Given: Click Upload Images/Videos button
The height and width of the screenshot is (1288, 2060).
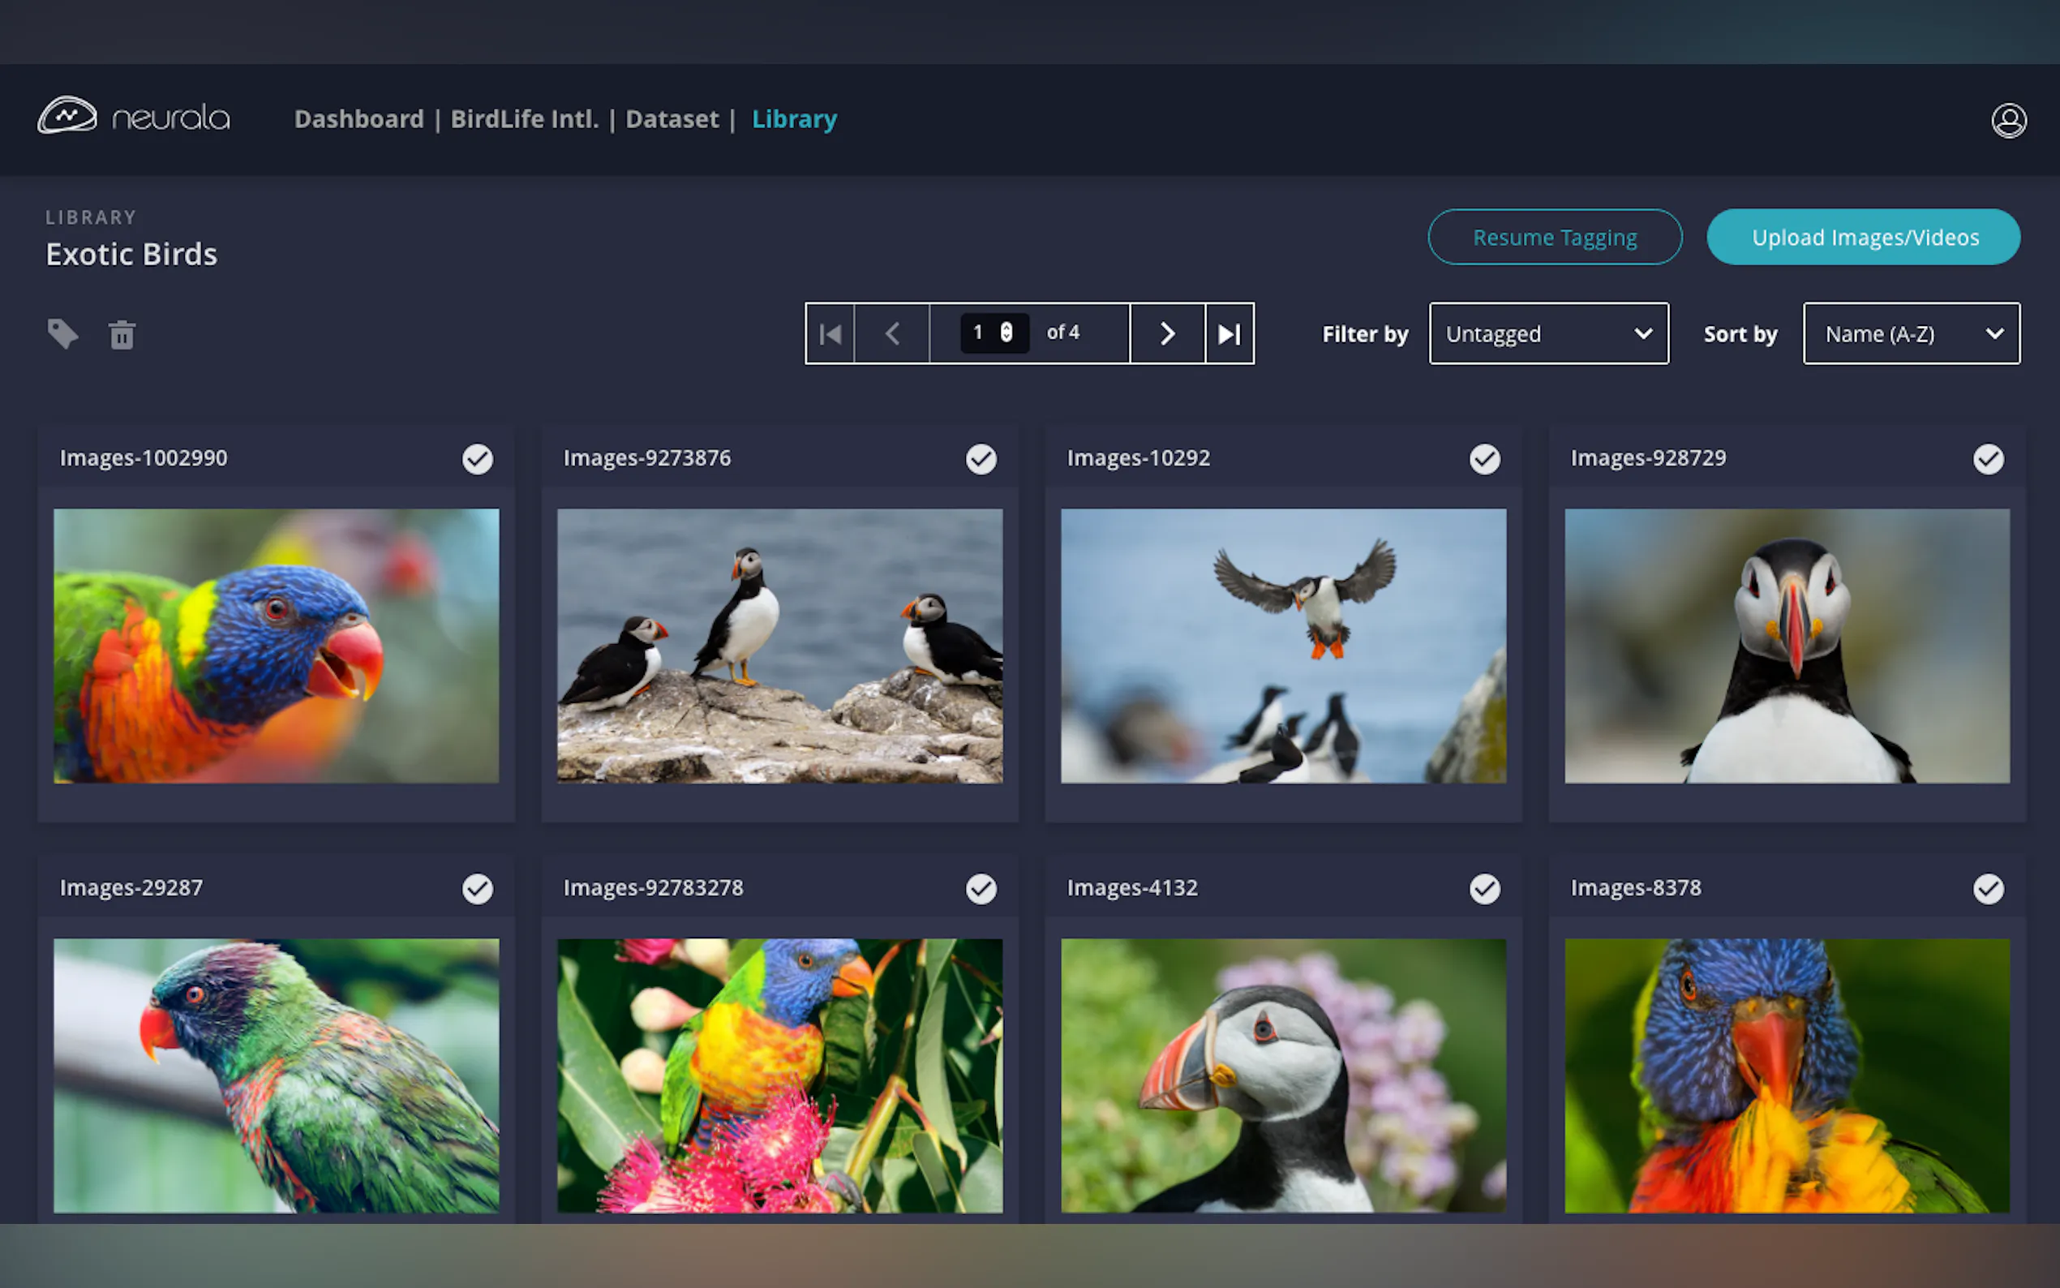Looking at the screenshot, I should coord(1862,237).
